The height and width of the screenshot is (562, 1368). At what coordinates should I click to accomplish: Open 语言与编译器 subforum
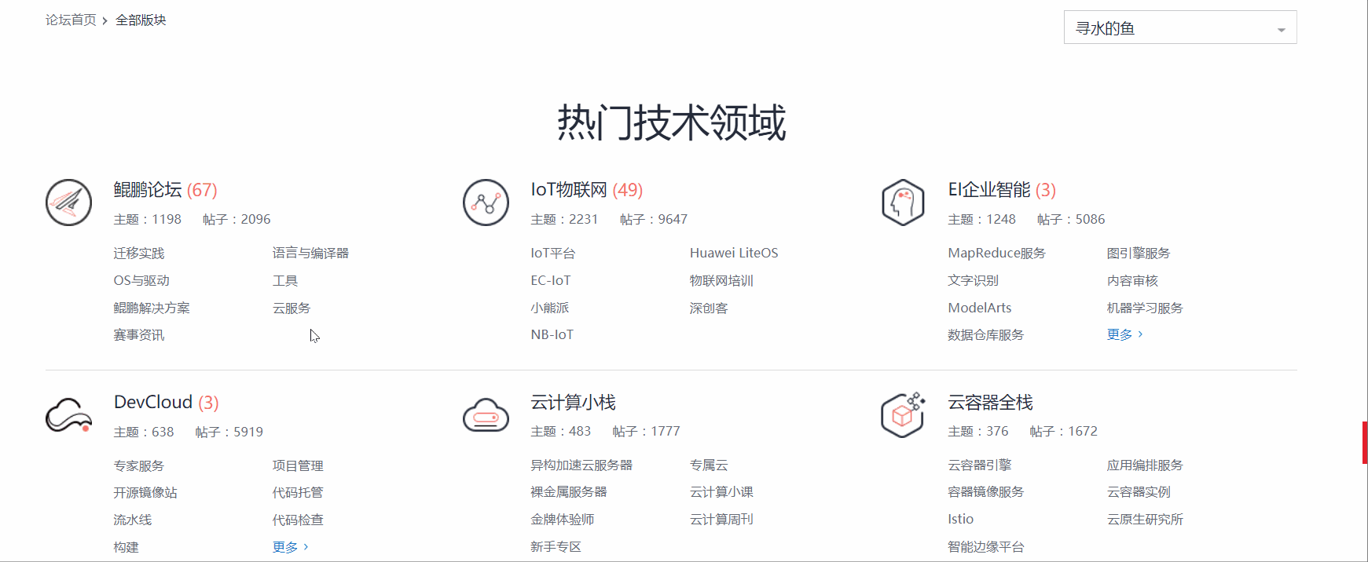tap(310, 253)
